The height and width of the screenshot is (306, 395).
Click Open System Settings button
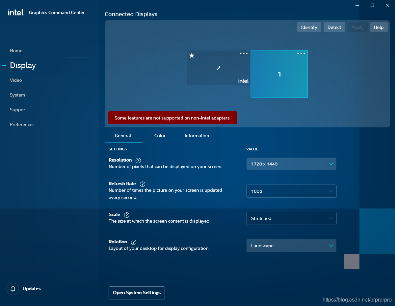point(137,293)
